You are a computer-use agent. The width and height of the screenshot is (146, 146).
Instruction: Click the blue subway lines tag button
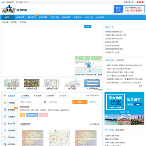coord(32,115)
